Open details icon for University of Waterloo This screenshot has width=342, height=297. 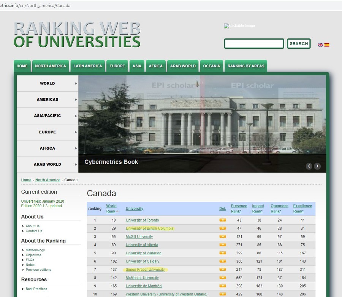tap(222, 253)
